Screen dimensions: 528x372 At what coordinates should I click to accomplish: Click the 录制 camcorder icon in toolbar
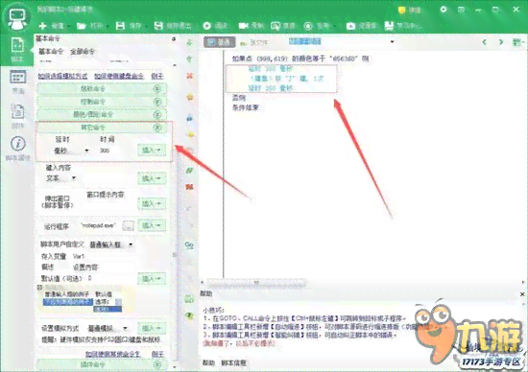tap(244, 26)
